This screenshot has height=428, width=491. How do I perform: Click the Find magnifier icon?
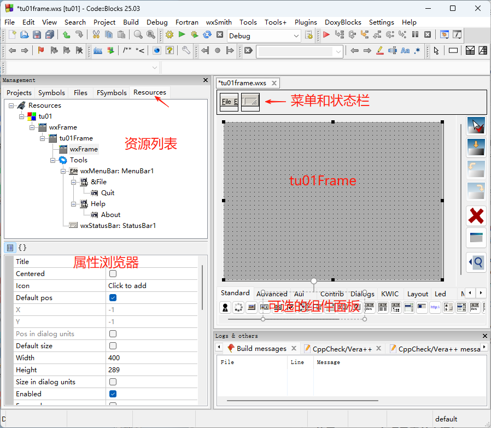138,34
